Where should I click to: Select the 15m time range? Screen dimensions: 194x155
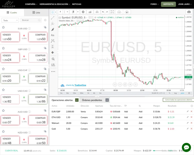[x=74, y=93]
